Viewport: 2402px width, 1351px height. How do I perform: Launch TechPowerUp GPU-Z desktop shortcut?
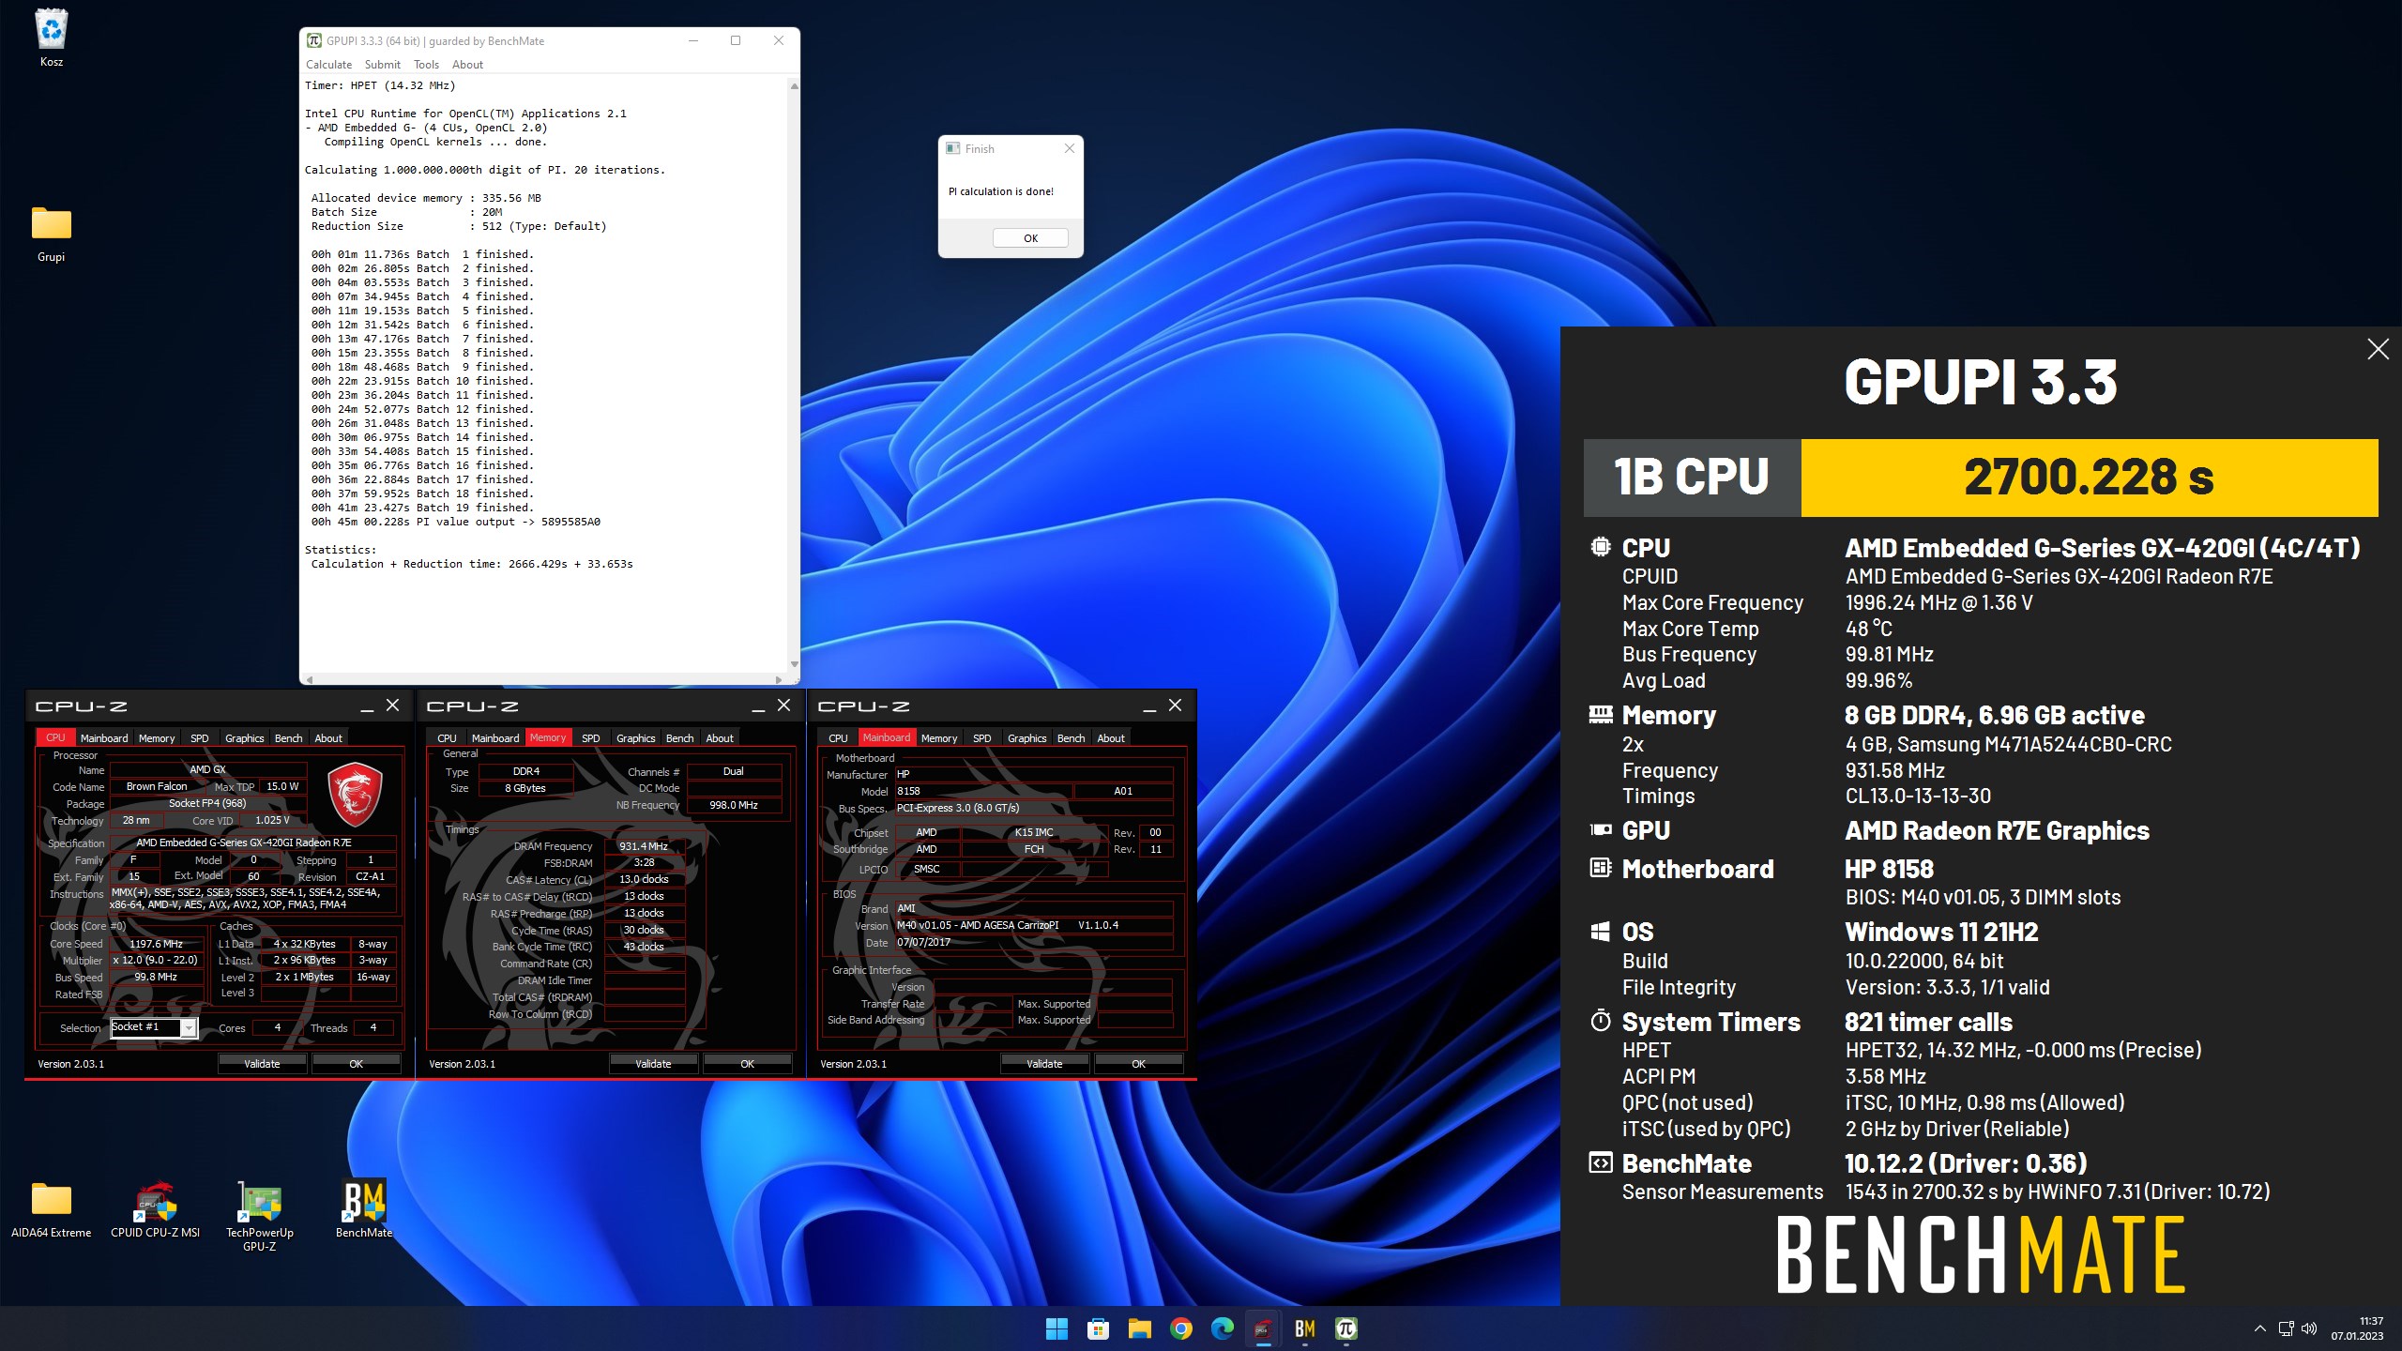(260, 1215)
